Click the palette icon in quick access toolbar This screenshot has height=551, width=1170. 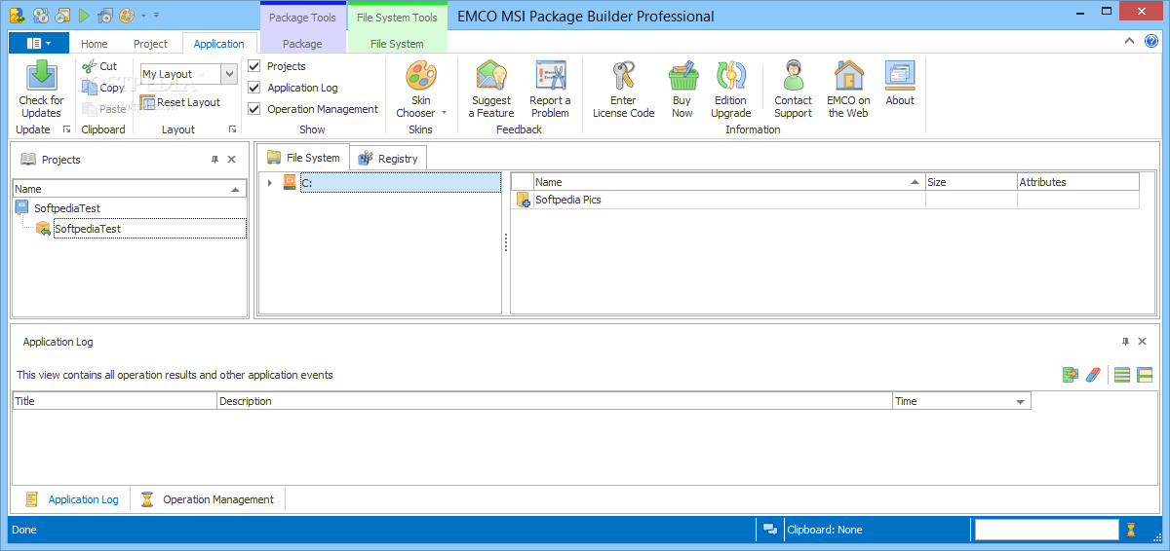click(127, 16)
